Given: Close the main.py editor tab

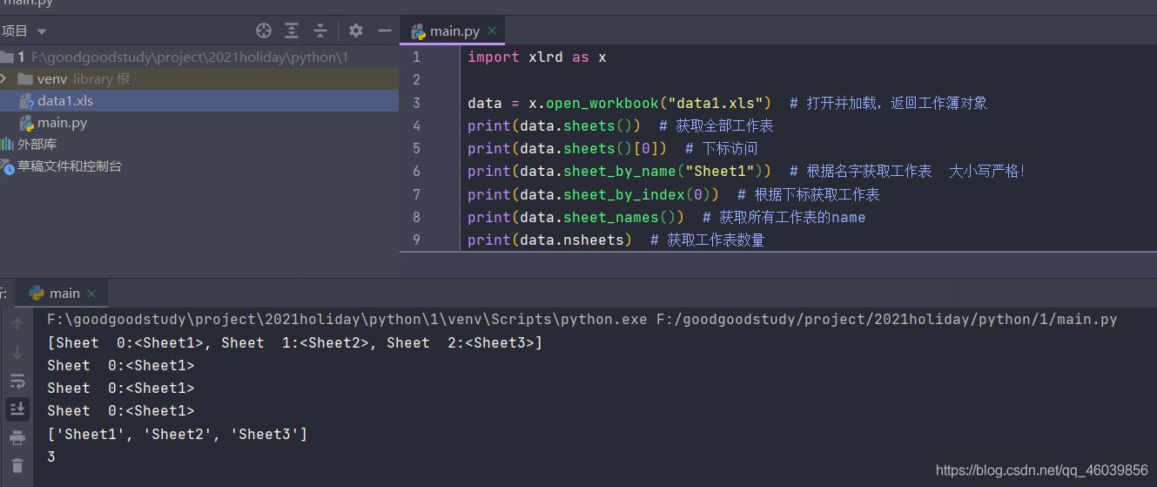Looking at the screenshot, I should pos(492,31).
